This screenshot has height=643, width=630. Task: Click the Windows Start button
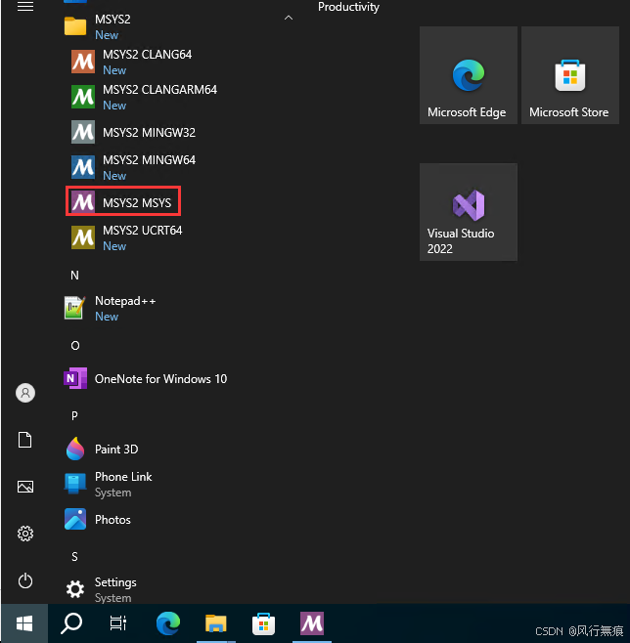[24, 623]
